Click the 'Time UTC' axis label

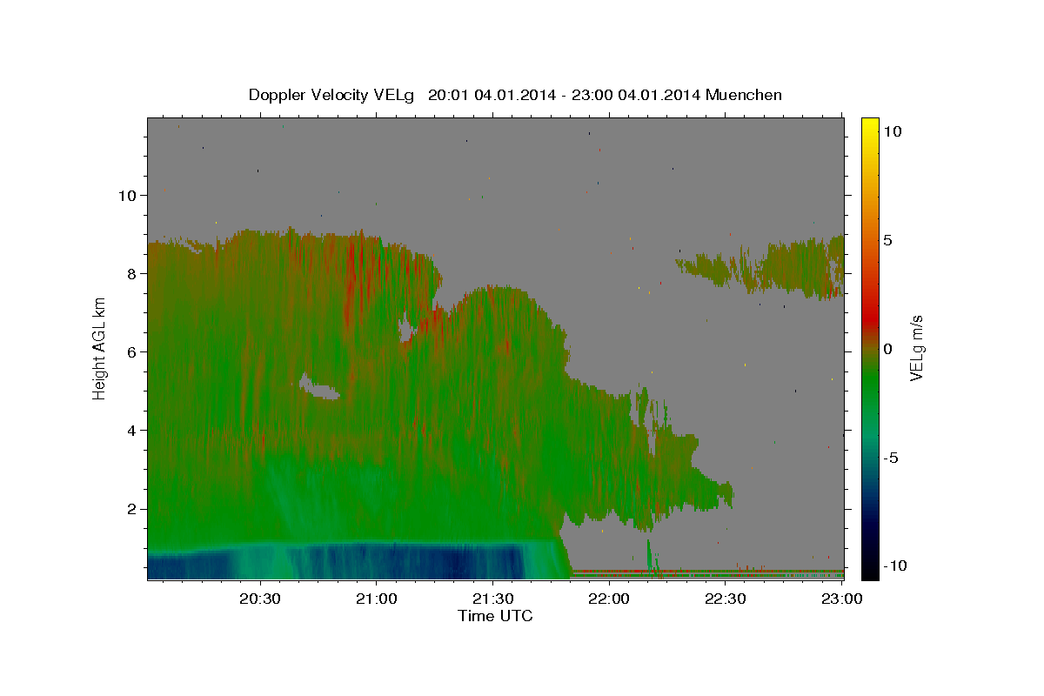(495, 616)
